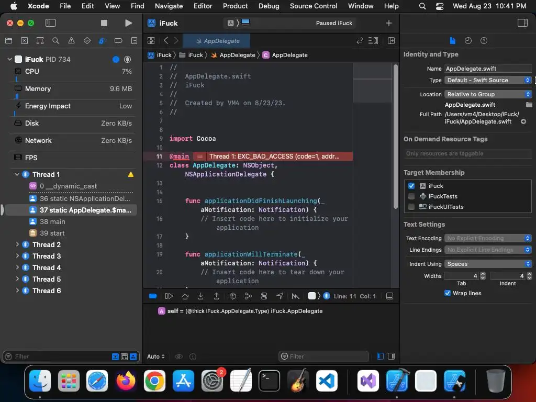Toggle the navigator sidebar
This screenshot has width=536, height=402.
pyautogui.click(x=50, y=23)
